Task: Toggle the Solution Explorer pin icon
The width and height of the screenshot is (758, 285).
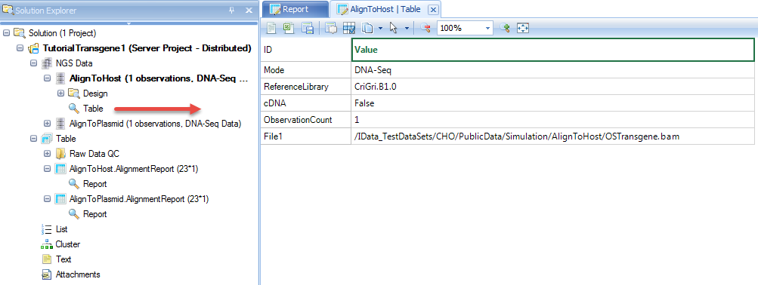Action: tap(231, 11)
